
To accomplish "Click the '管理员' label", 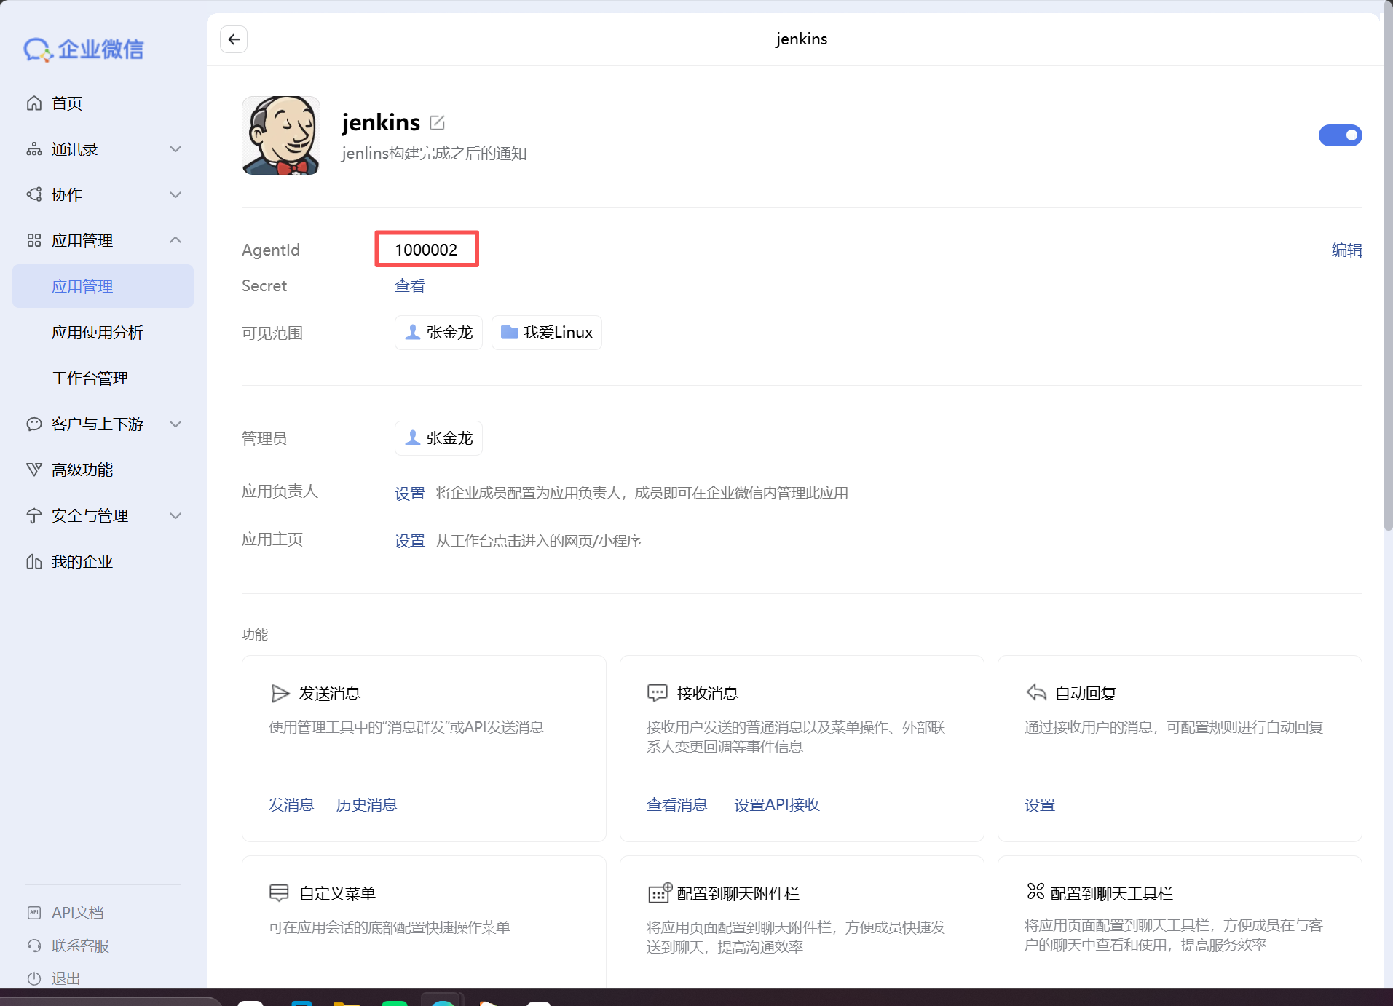I will (x=264, y=439).
